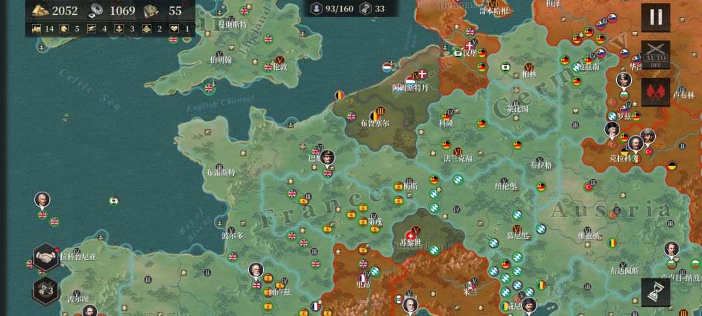
Task: Select the city 波尔图 on the map
Action: coord(79,299)
